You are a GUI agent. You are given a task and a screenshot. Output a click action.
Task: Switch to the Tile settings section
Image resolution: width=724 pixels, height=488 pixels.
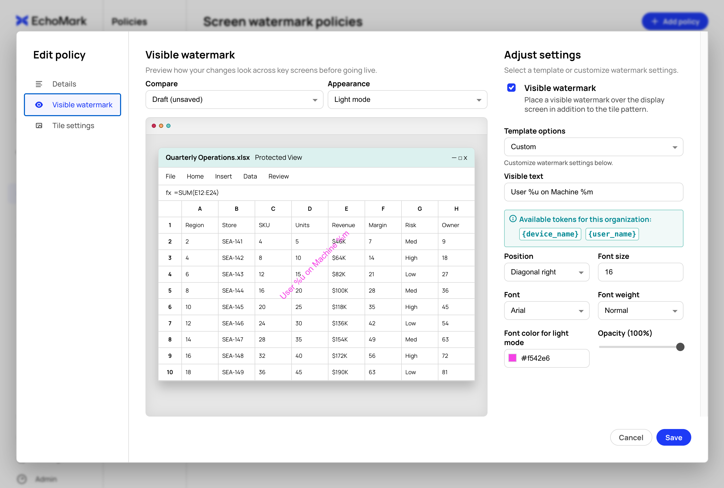pos(73,126)
